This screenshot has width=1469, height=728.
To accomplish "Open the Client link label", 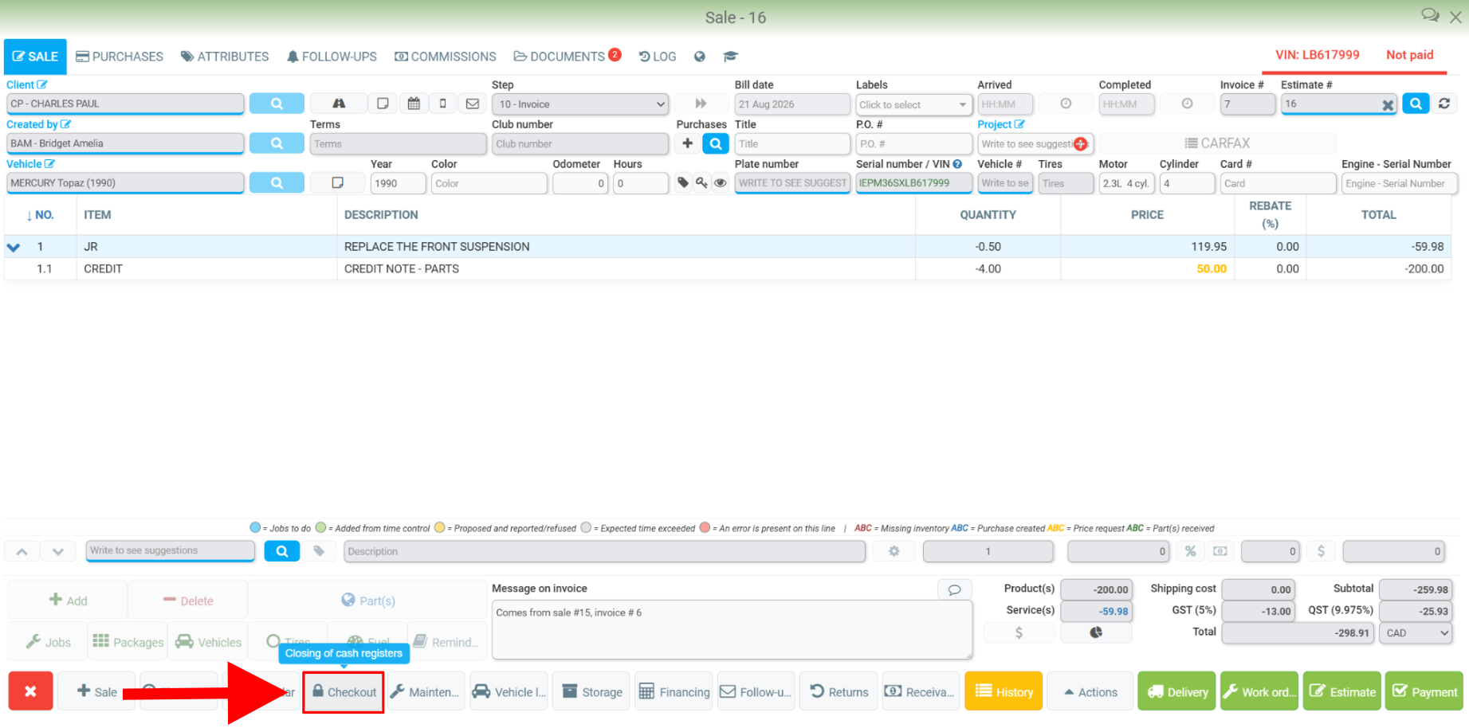I will (x=27, y=84).
